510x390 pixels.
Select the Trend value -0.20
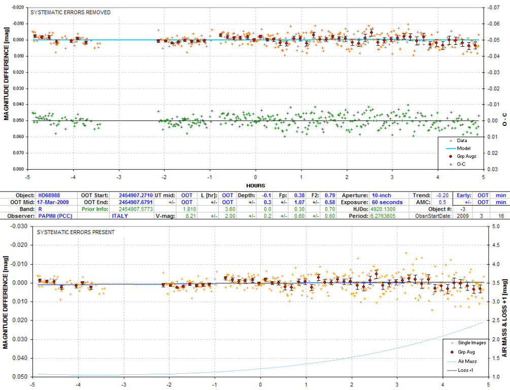443,196
